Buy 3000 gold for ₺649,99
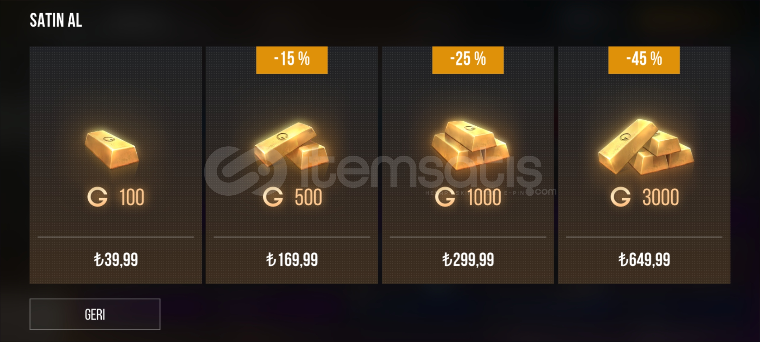 644,260
